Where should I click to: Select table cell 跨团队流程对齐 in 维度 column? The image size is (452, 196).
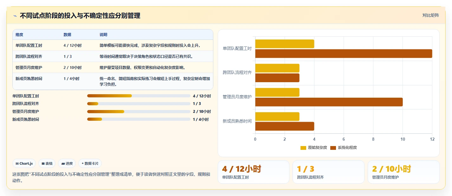tap(29, 57)
